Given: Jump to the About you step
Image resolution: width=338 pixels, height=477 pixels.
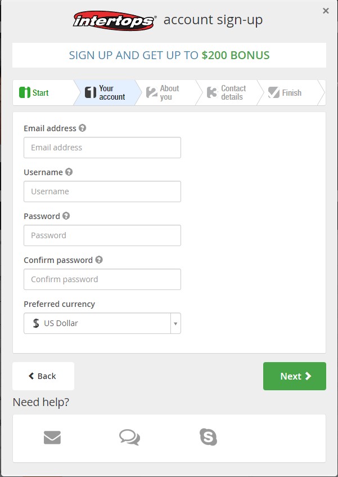Looking at the screenshot, I should (x=166, y=92).
